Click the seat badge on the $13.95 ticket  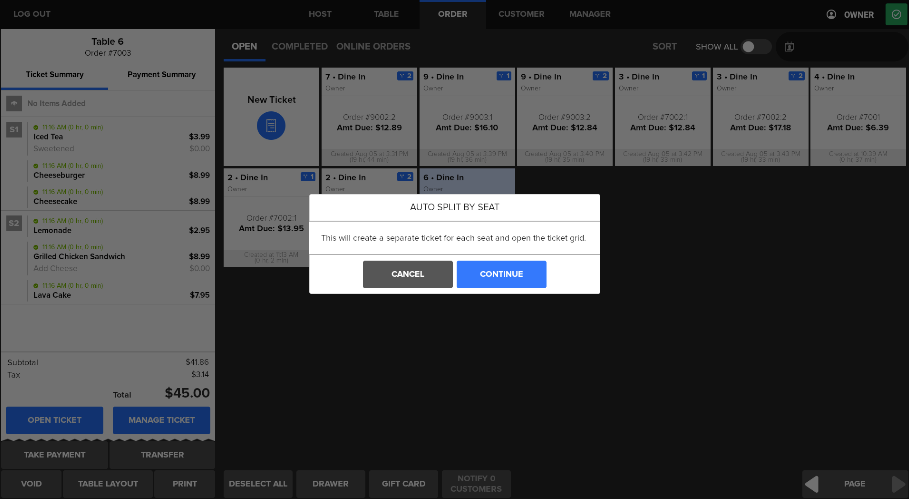pyautogui.click(x=308, y=177)
